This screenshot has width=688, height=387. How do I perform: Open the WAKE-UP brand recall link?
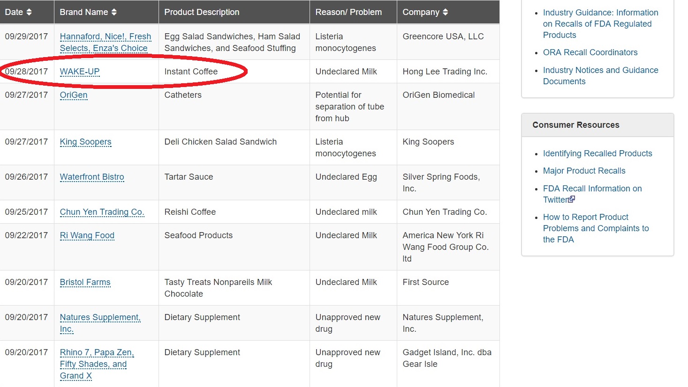[x=80, y=72]
